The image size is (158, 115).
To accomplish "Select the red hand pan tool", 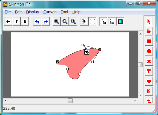I will coord(149,31).
